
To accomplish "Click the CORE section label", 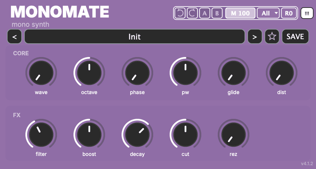I will point(21,53).
